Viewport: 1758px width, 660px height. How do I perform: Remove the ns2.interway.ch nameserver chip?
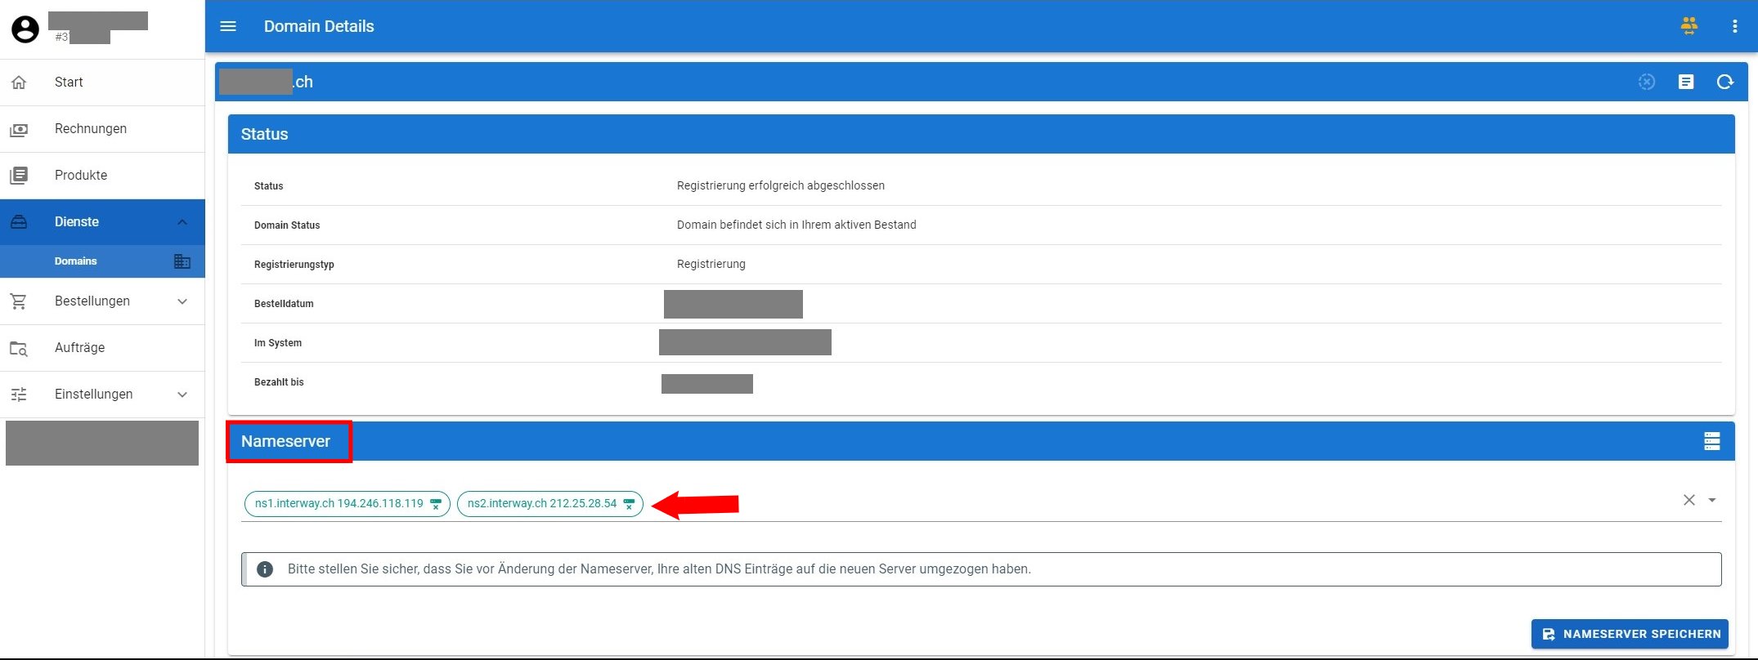pos(629,504)
